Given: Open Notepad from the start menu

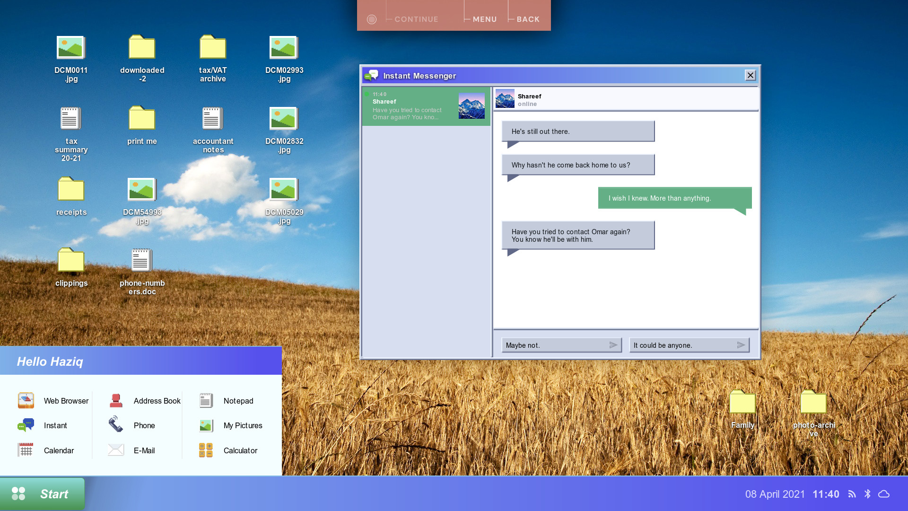Looking at the screenshot, I should (x=238, y=400).
